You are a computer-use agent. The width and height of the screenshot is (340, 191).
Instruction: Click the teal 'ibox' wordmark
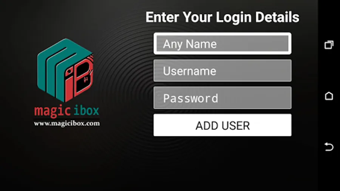coord(86,111)
